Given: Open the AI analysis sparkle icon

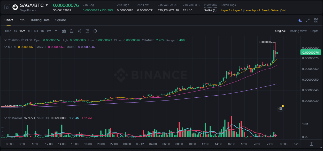Looking at the screenshot, I should (x=300, y=20).
